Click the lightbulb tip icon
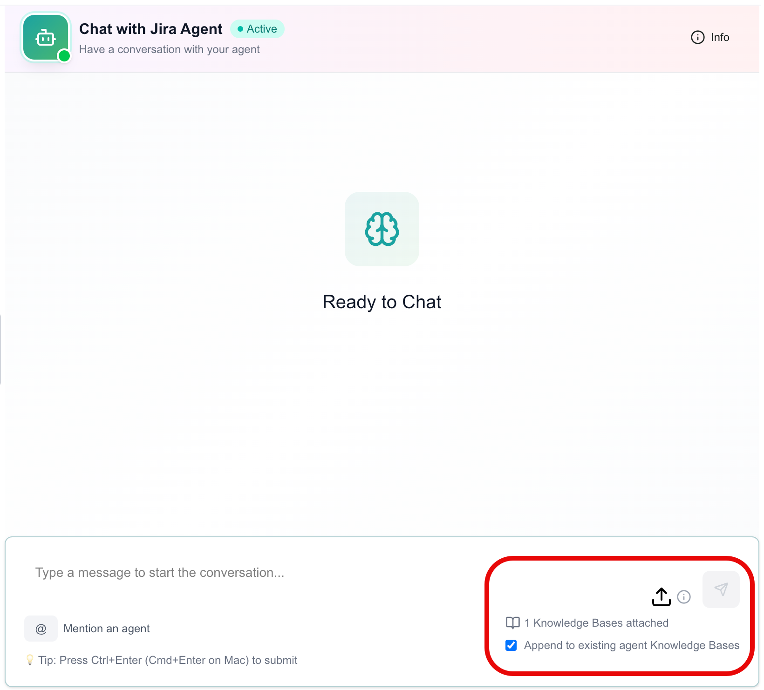Image resolution: width=764 pixels, height=690 pixels. 30,660
